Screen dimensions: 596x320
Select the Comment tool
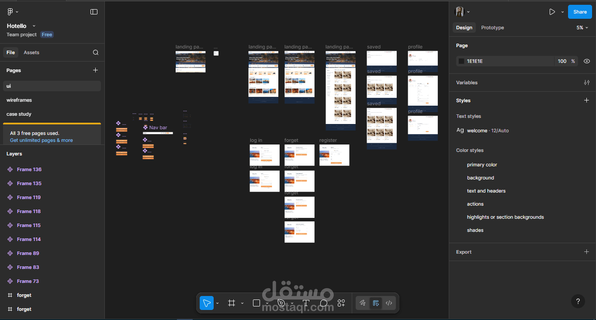pyautogui.click(x=324, y=303)
